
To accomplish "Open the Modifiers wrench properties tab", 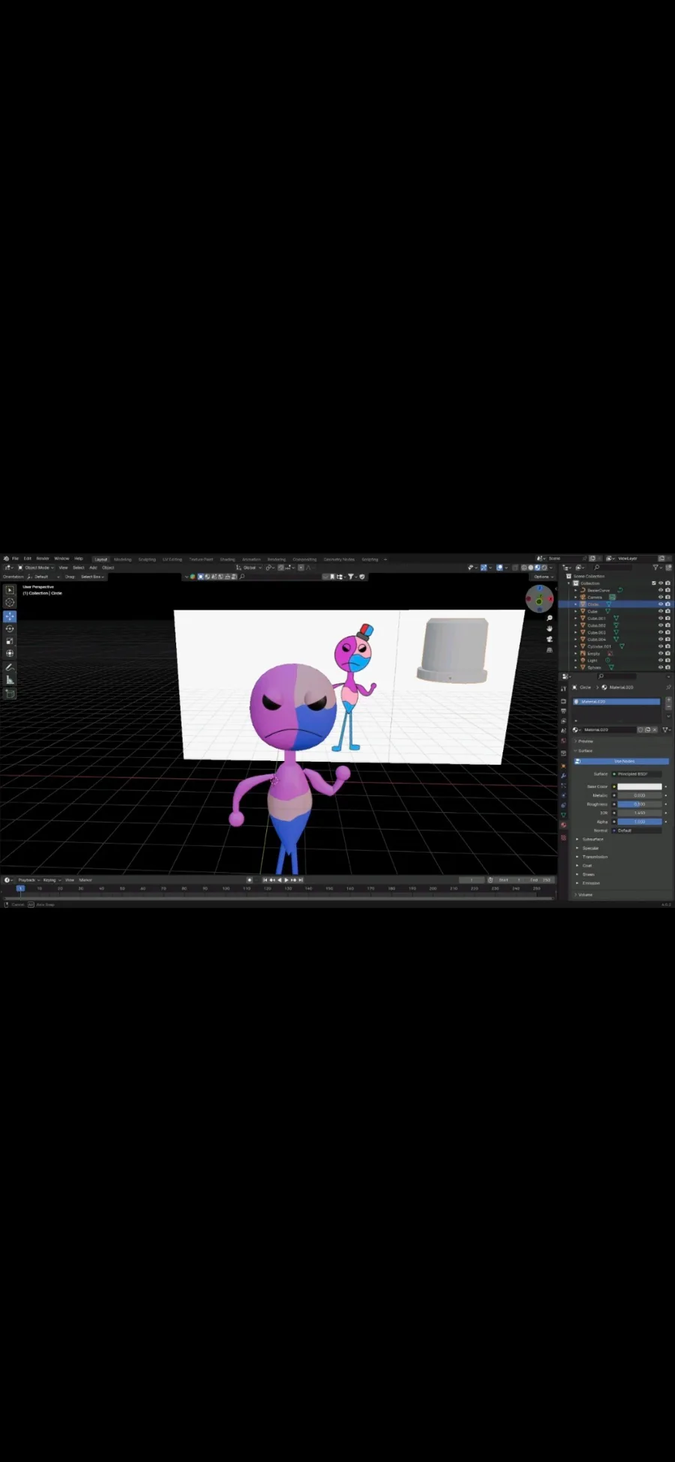I will 563,775.
